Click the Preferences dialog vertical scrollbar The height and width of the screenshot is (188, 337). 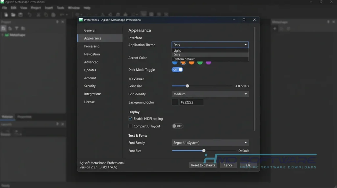point(255,79)
